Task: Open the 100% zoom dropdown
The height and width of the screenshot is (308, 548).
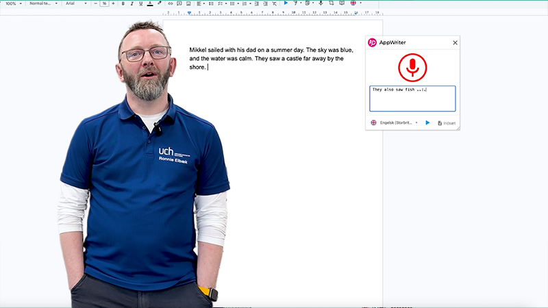Action: coord(12,3)
